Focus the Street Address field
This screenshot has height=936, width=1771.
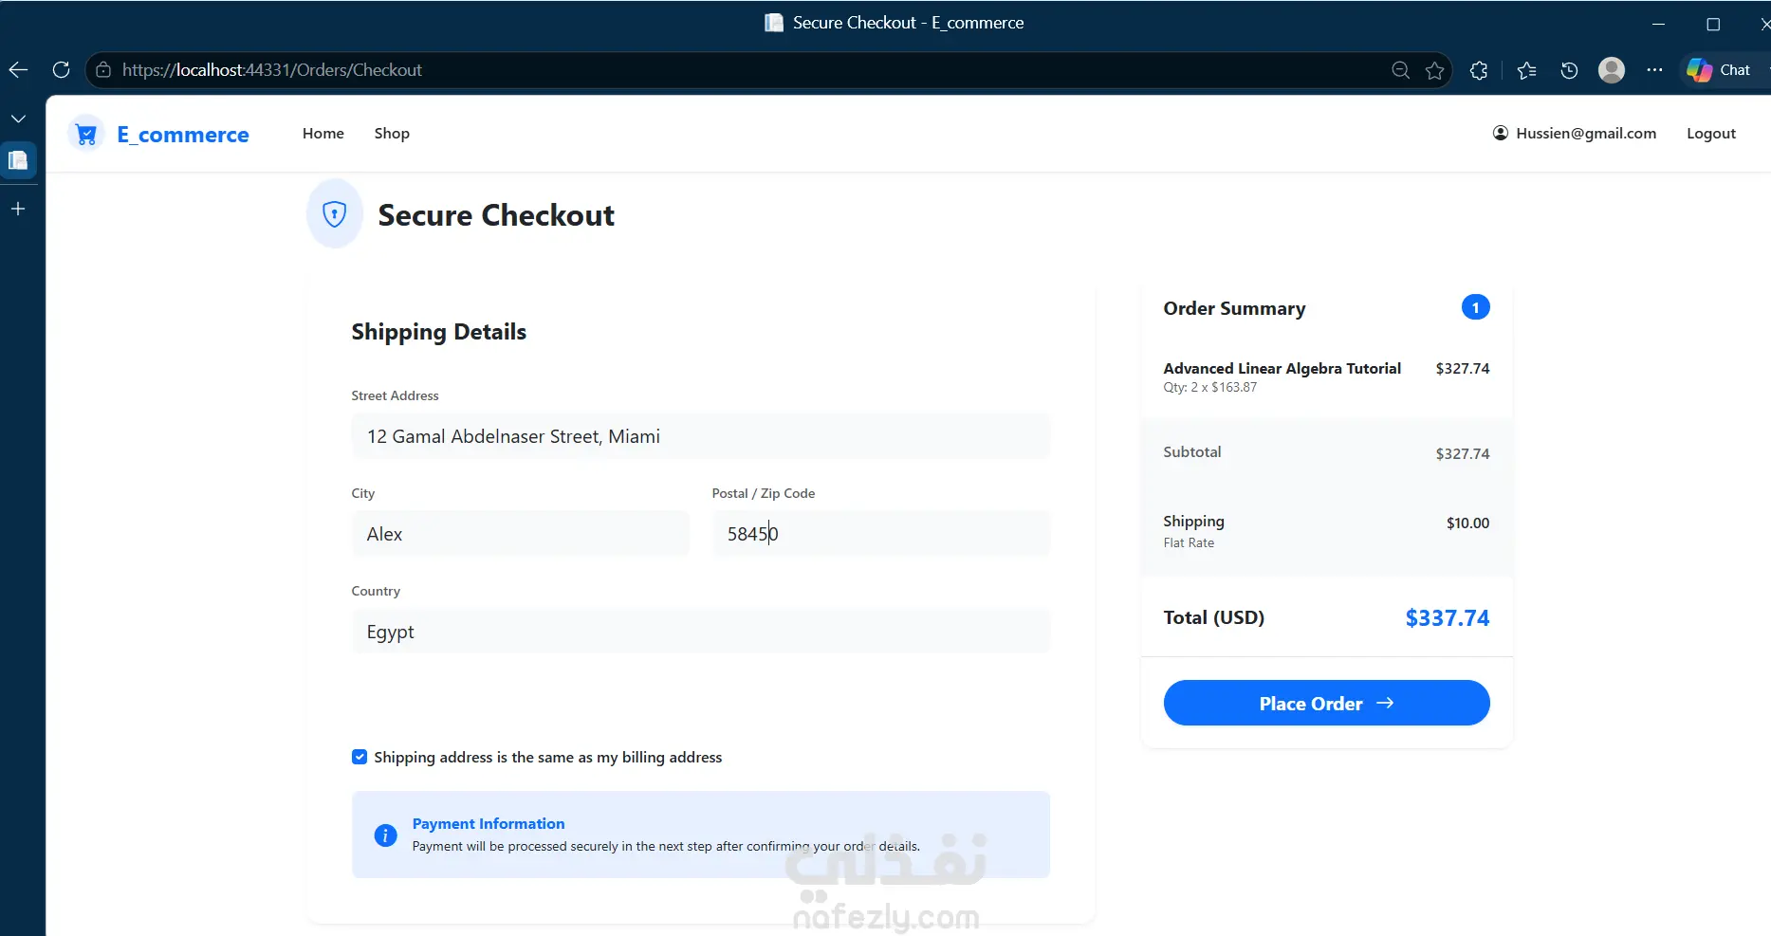[701, 436]
